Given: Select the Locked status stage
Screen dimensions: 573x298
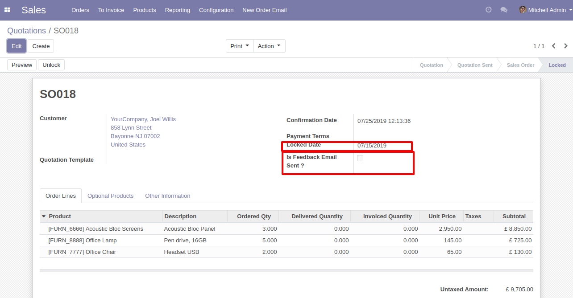Looking at the screenshot, I should (557, 65).
